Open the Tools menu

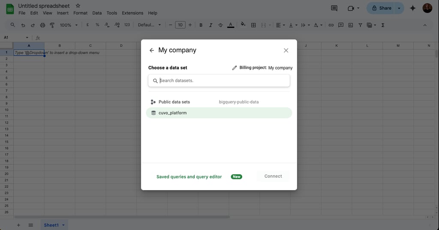[112, 13]
